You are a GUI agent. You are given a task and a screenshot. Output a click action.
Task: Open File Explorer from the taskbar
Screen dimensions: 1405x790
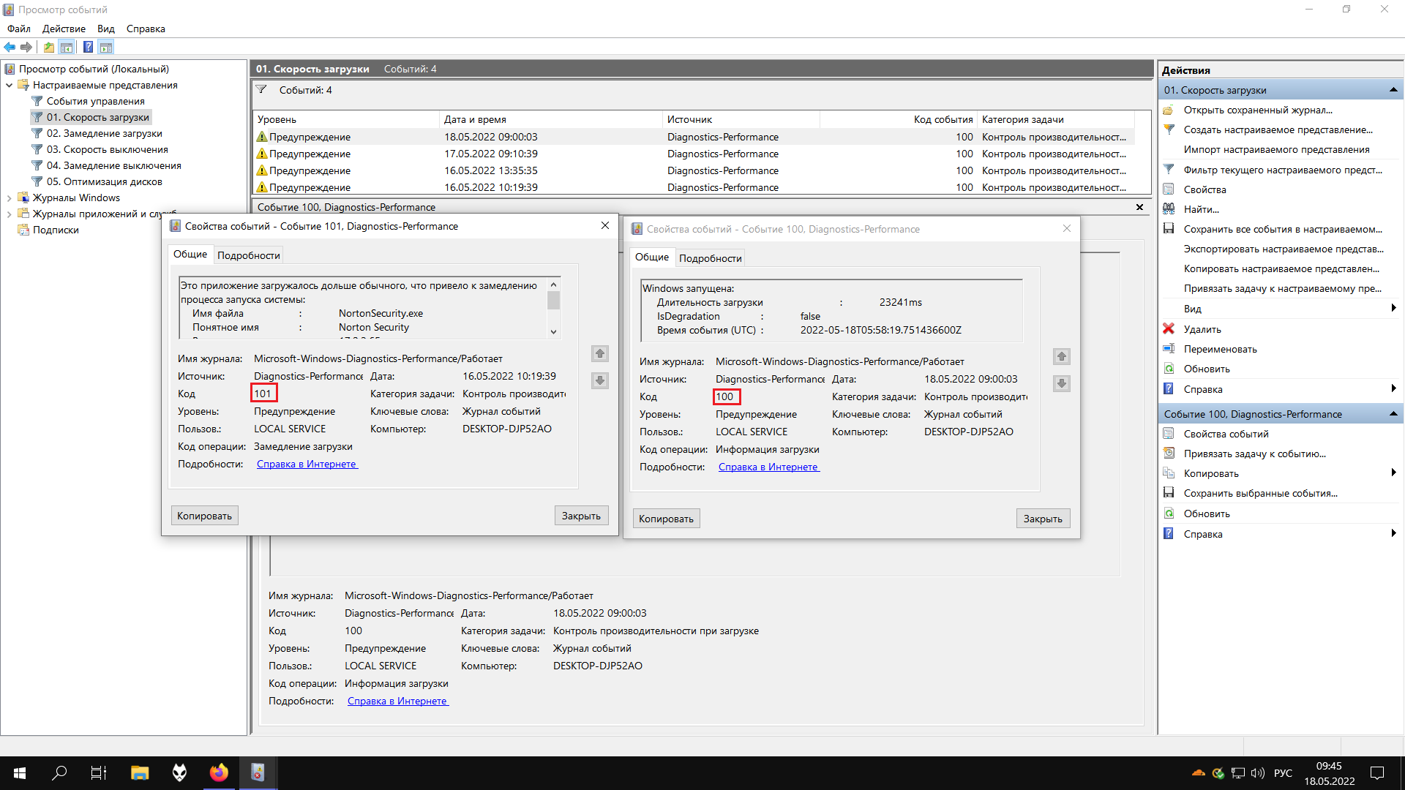click(x=140, y=772)
